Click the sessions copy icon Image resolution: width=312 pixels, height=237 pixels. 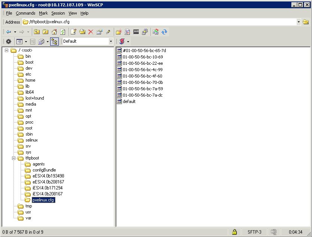(41, 42)
